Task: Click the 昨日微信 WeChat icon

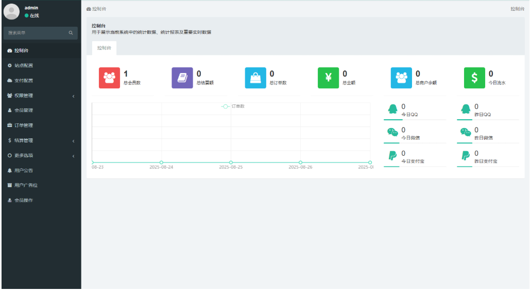Action: click(x=466, y=132)
